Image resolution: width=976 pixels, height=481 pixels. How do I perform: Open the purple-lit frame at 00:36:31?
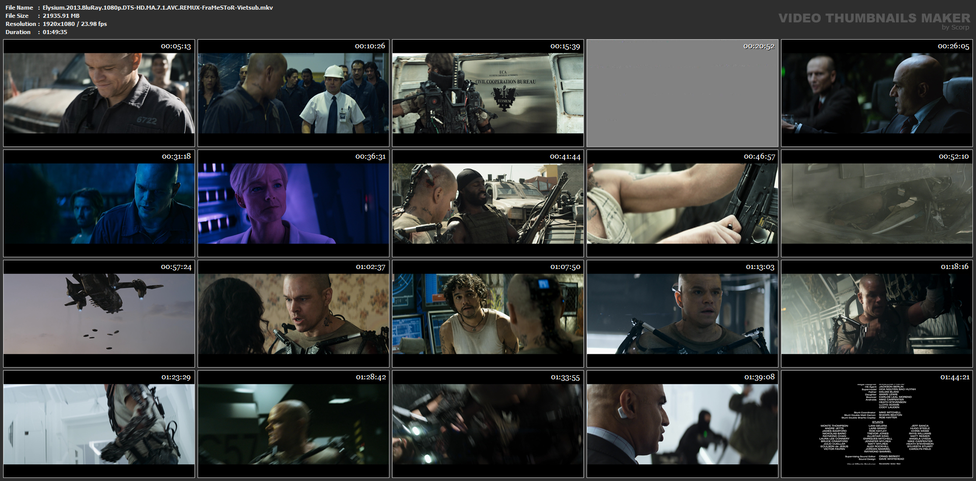tap(294, 203)
